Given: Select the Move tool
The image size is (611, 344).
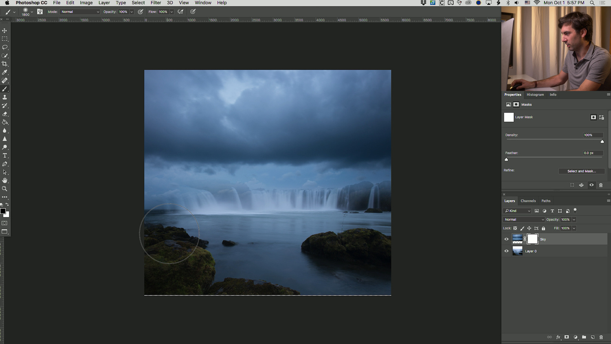Looking at the screenshot, I should pyautogui.click(x=4, y=31).
